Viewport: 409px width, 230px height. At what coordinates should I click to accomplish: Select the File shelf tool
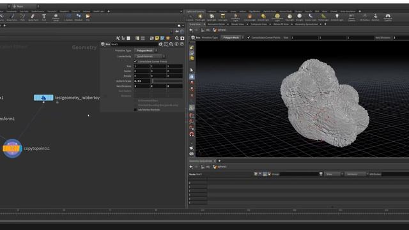click(x=88, y=17)
